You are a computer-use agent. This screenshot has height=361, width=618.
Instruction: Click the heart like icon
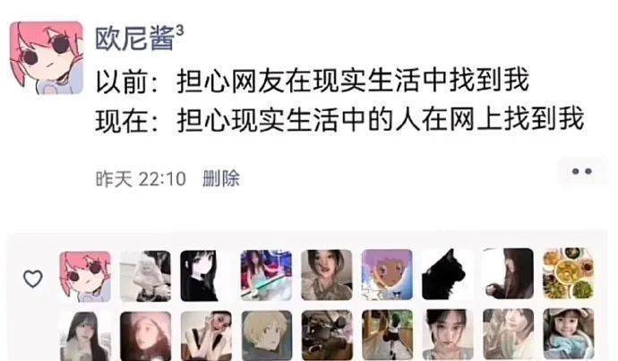point(33,279)
